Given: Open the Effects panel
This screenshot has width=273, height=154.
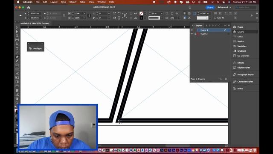Looking at the screenshot, I should tap(241, 63).
